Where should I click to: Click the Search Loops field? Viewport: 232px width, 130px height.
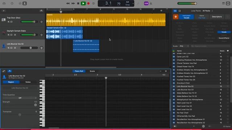pos(210,46)
